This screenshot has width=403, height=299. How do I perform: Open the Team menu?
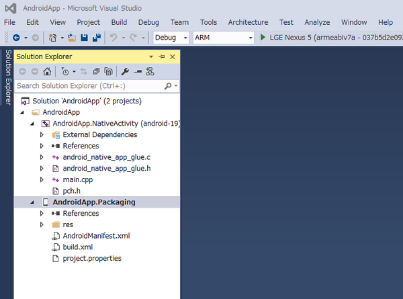tap(179, 22)
